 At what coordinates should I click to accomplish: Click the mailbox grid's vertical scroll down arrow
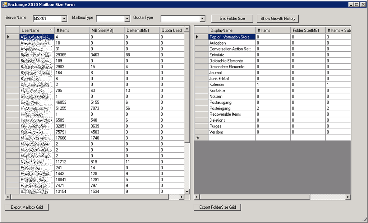pos(187,191)
